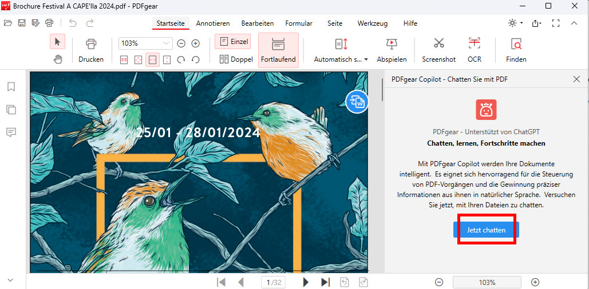Undo the last action

73,23
